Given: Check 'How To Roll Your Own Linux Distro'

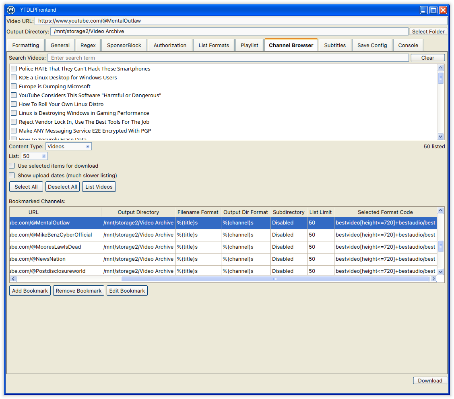Looking at the screenshot, I should click(14, 104).
